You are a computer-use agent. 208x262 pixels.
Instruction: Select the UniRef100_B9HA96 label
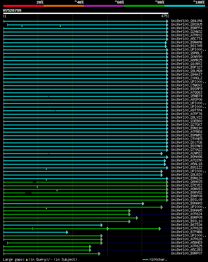187,157
